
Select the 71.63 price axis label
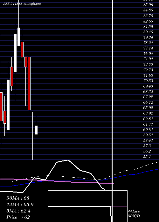tap(148, 75)
